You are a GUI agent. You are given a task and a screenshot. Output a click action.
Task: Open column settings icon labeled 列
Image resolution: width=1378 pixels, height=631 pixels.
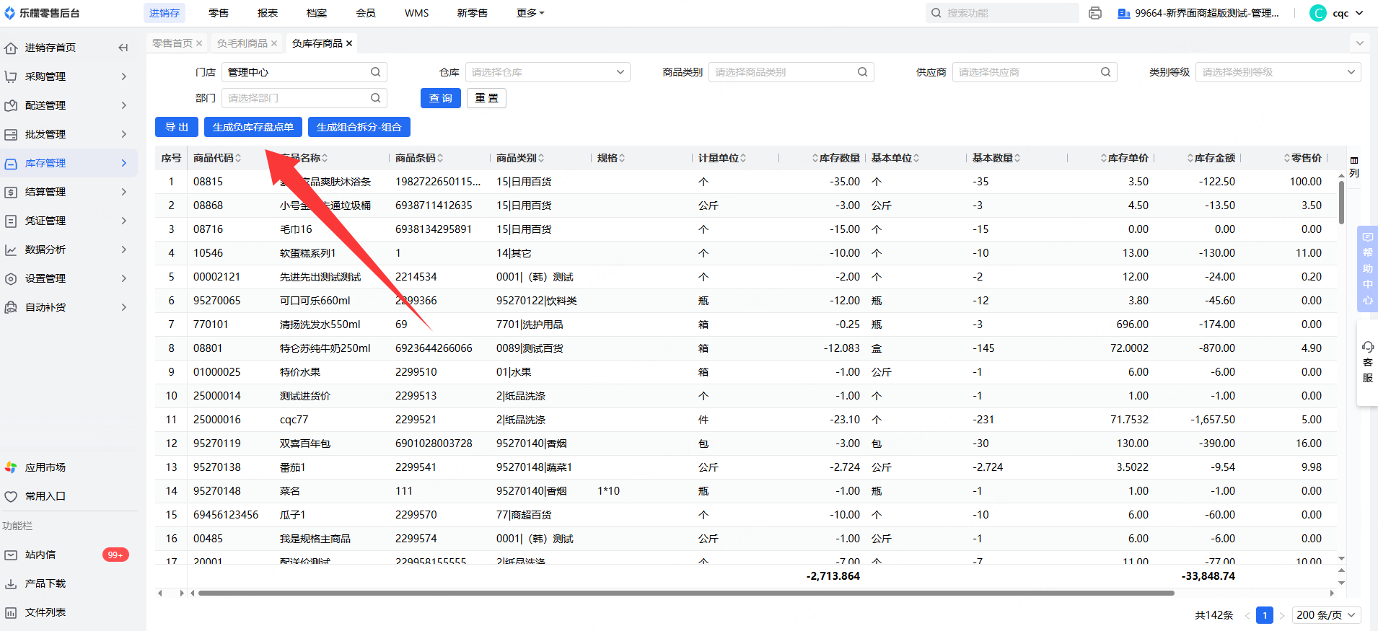coord(1354,167)
